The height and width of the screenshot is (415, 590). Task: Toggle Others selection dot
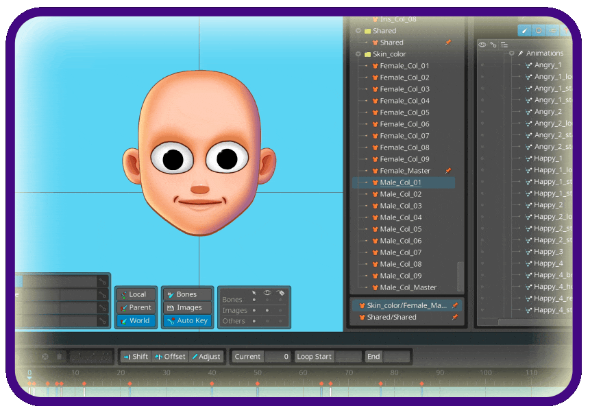(x=254, y=321)
